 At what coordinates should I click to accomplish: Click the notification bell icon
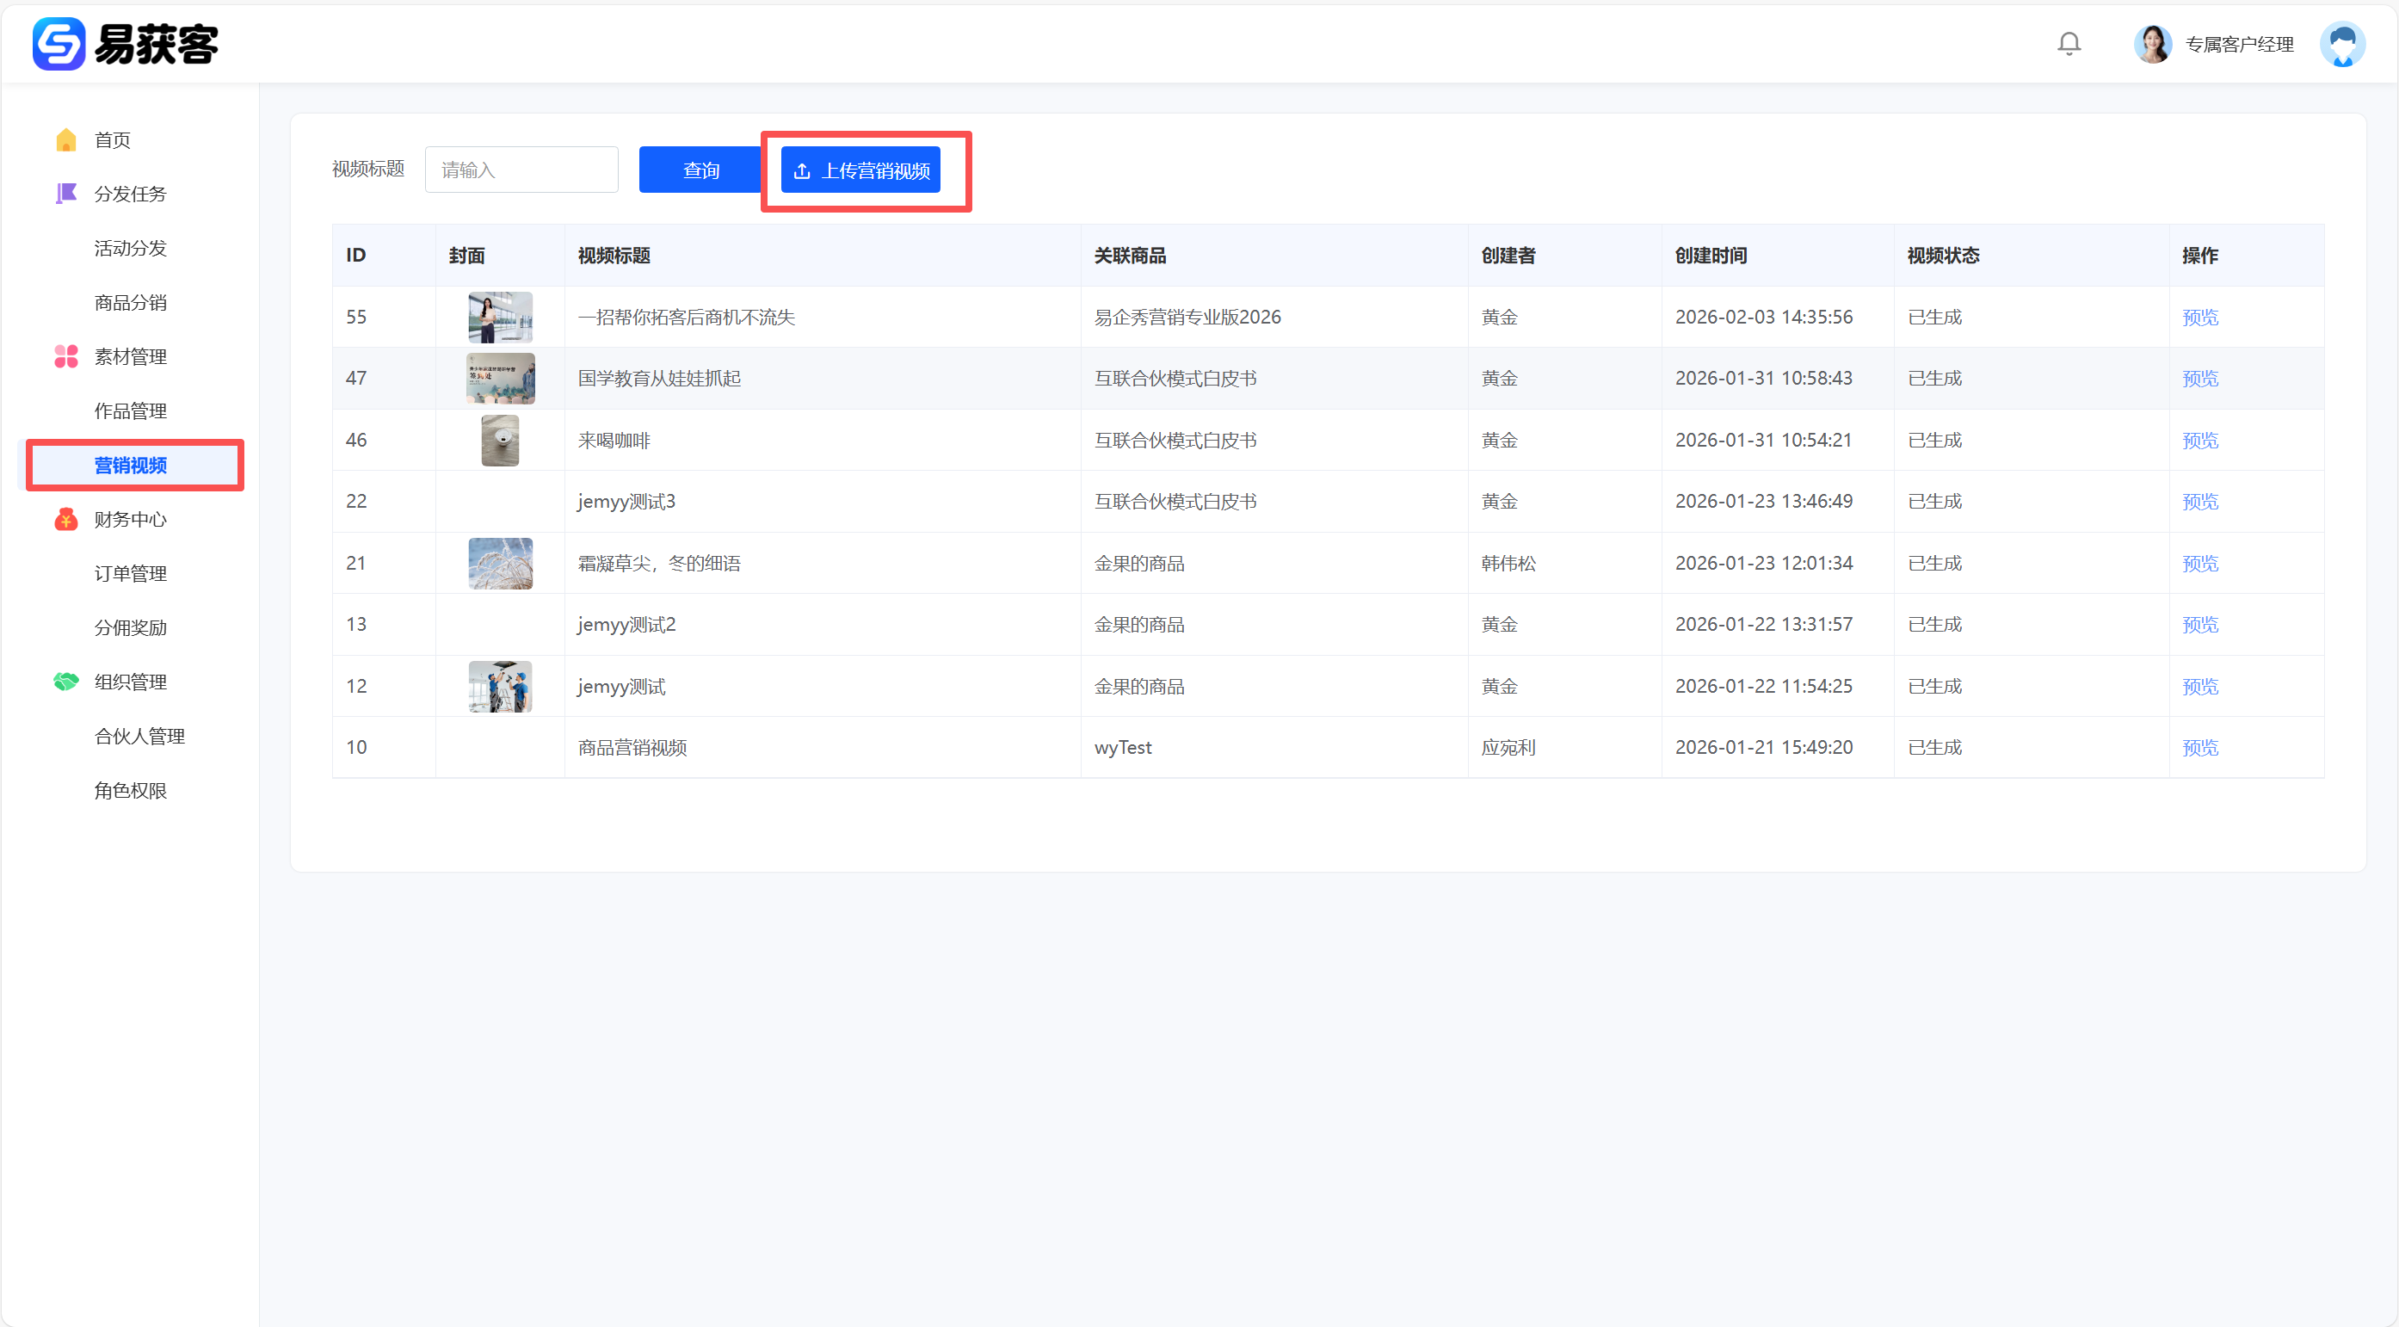click(2069, 44)
